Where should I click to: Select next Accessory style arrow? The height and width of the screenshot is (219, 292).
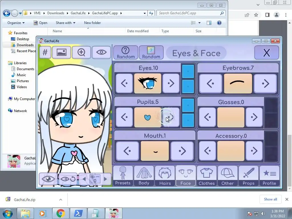(x=254, y=151)
